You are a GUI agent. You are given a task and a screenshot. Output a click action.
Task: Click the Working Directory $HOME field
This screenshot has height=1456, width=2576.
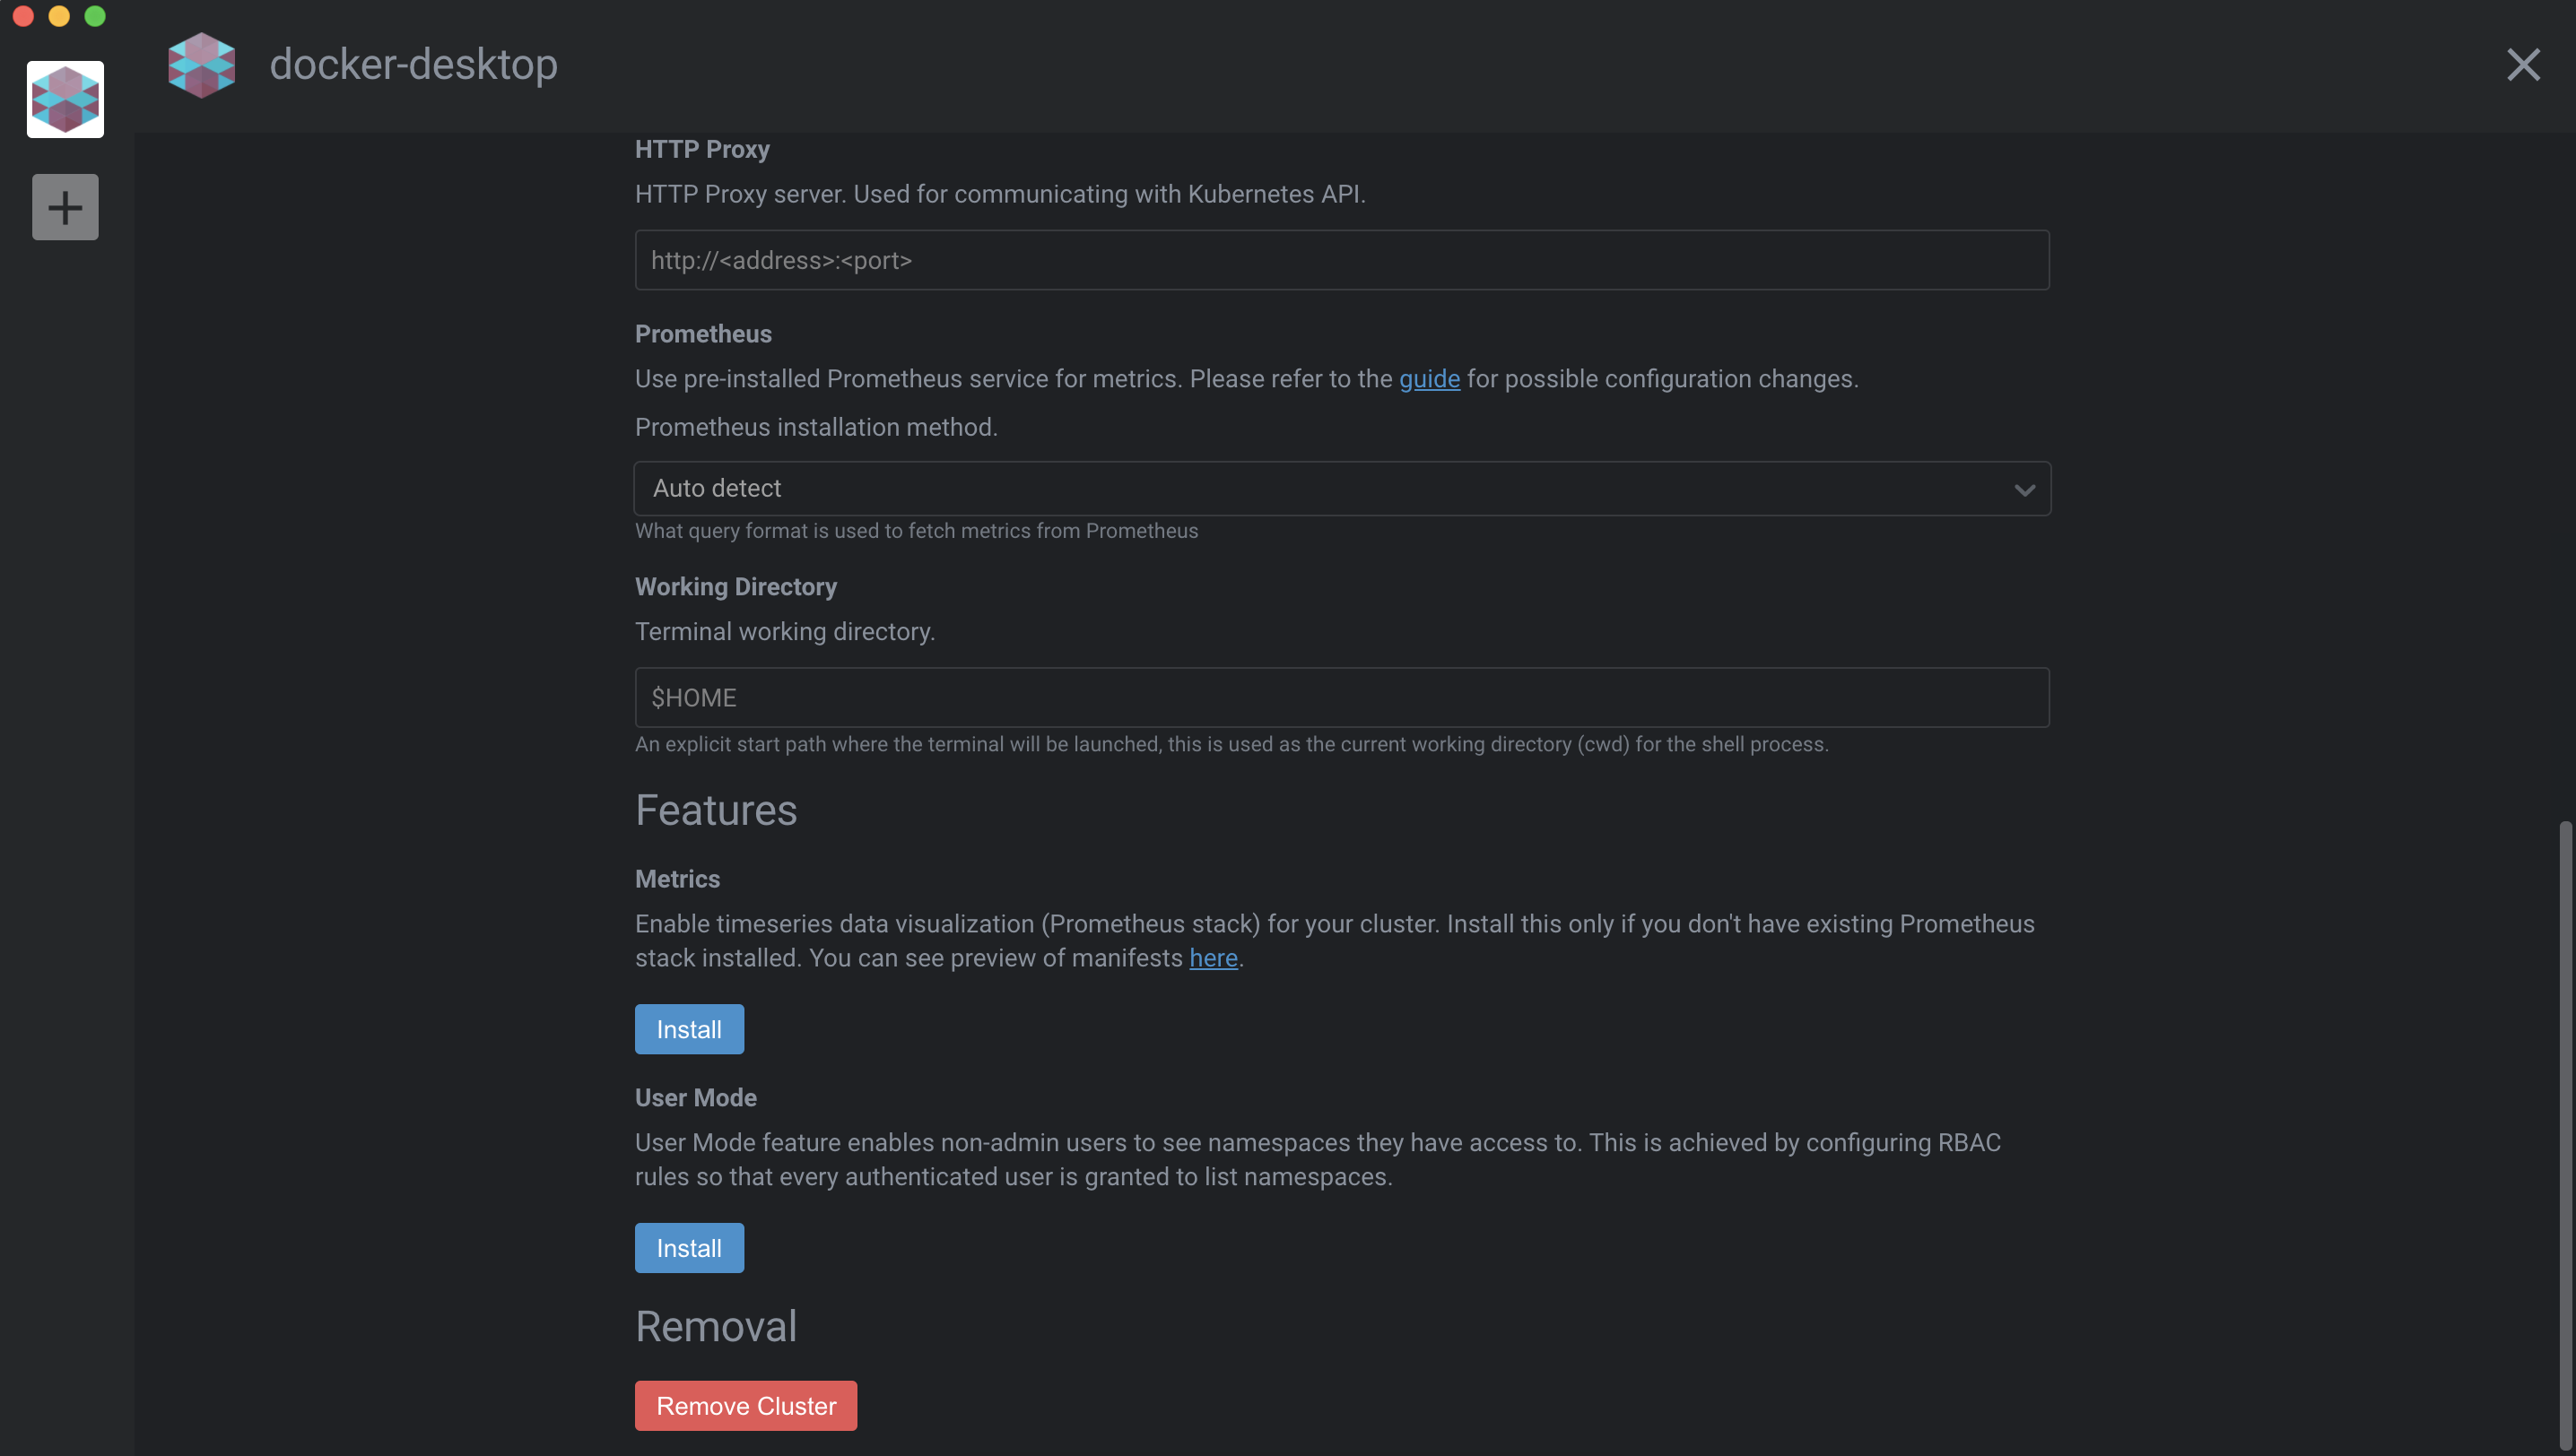pos(1344,697)
